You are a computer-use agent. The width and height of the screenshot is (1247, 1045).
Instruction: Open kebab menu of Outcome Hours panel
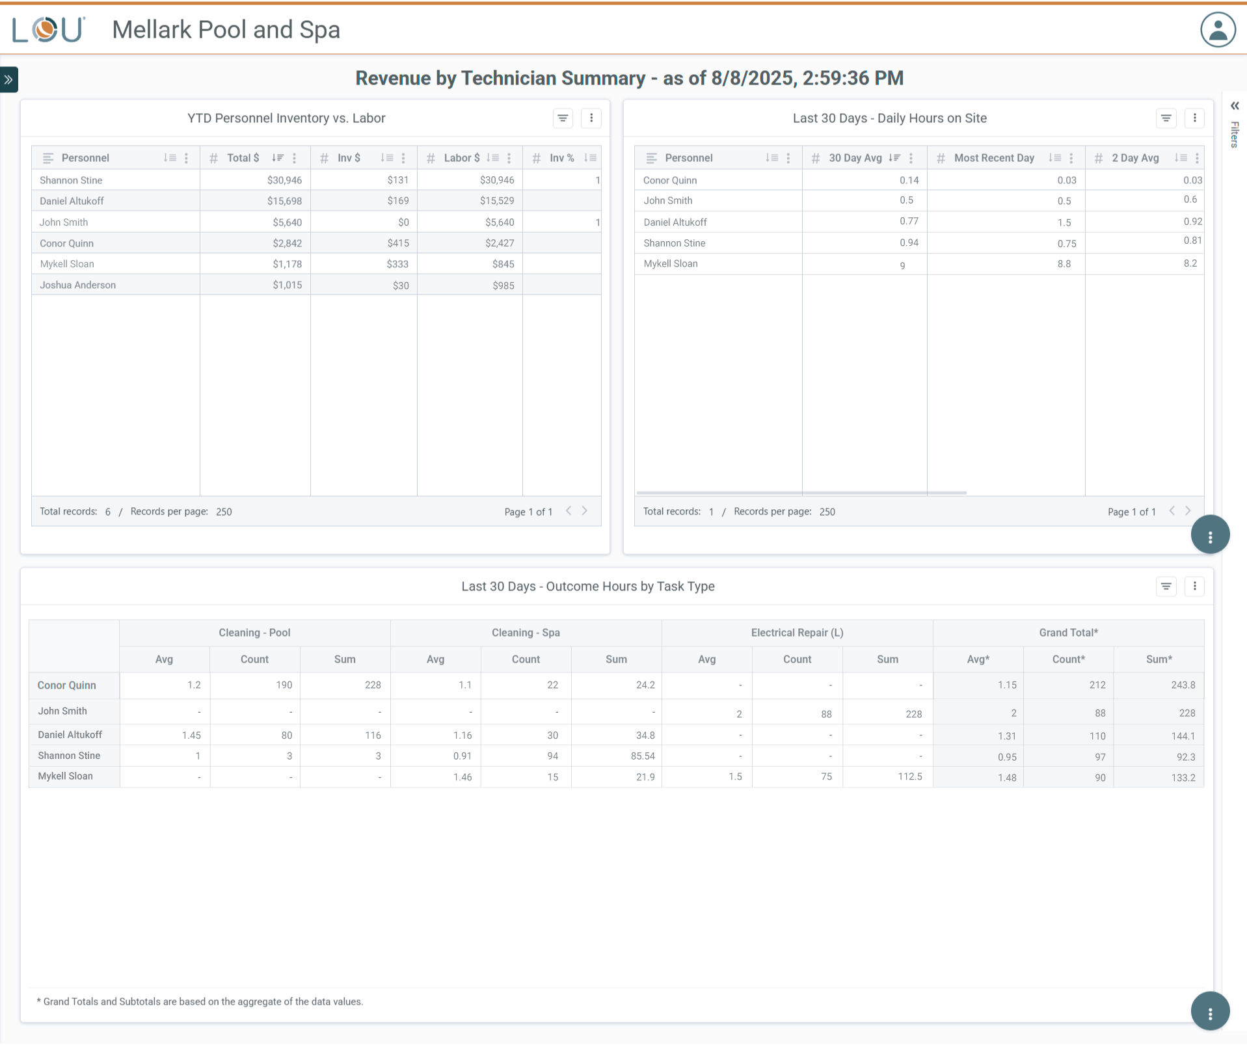[x=1194, y=587]
